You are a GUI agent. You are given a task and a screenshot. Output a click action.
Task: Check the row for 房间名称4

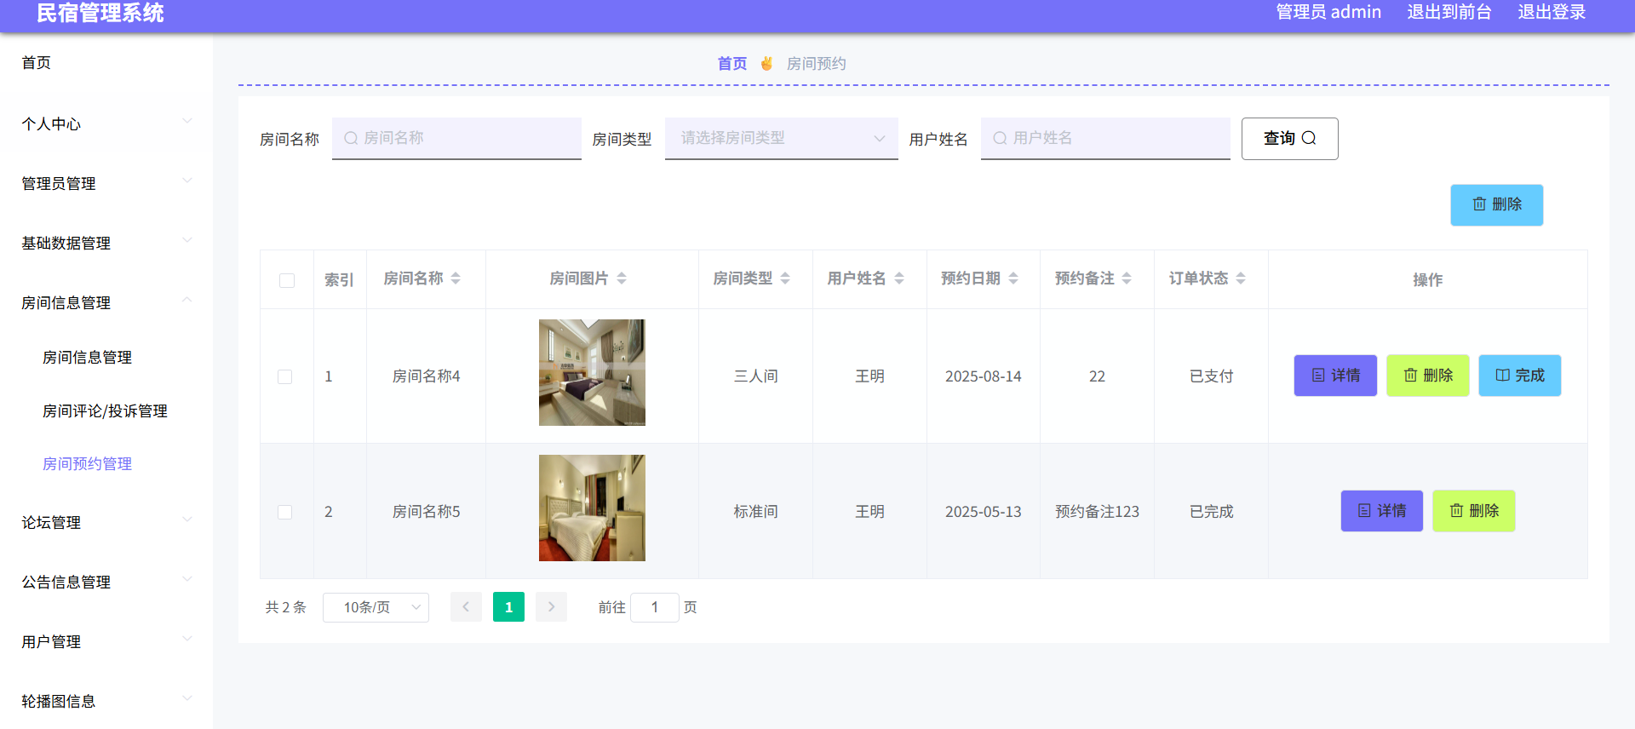click(285, 376)
